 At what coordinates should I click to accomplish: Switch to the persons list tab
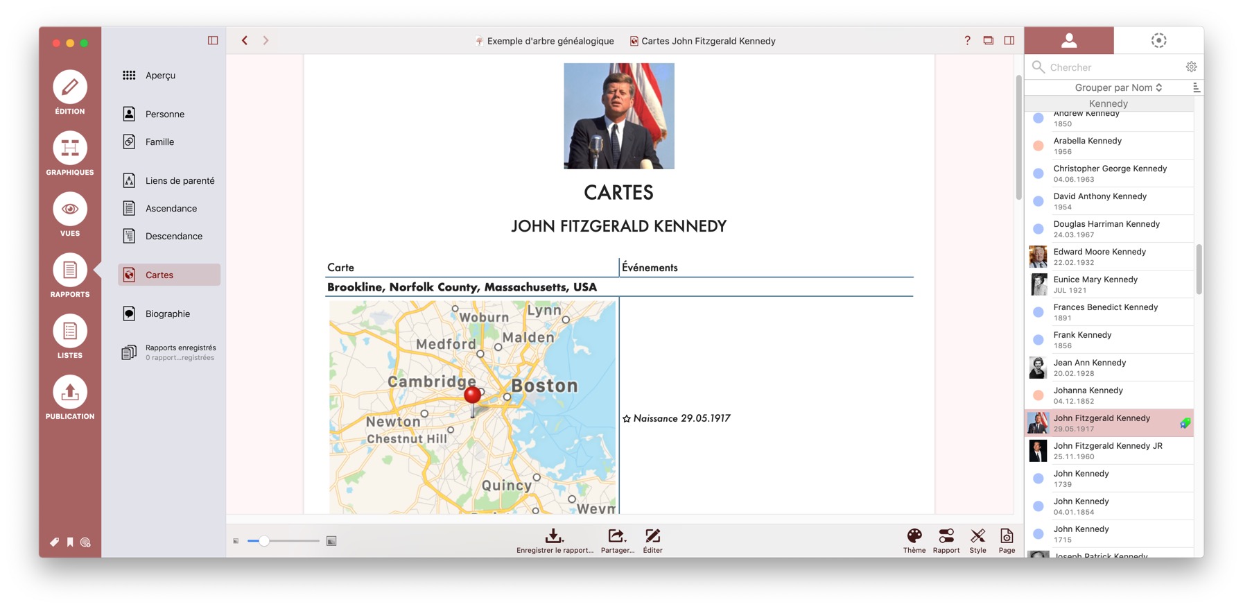(1069, 40)
